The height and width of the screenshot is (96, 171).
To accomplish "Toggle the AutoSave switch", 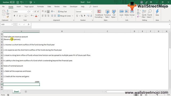I will [x=12, y=2].
